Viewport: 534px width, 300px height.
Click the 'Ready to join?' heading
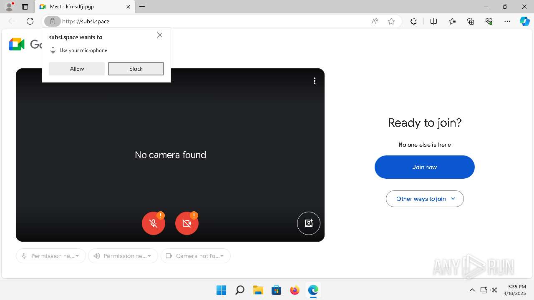(x=425, y=122)
